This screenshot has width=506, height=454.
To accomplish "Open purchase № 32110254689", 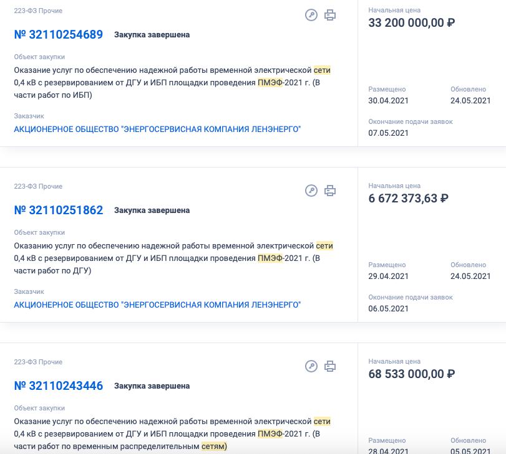I will [x=59, y=35].
